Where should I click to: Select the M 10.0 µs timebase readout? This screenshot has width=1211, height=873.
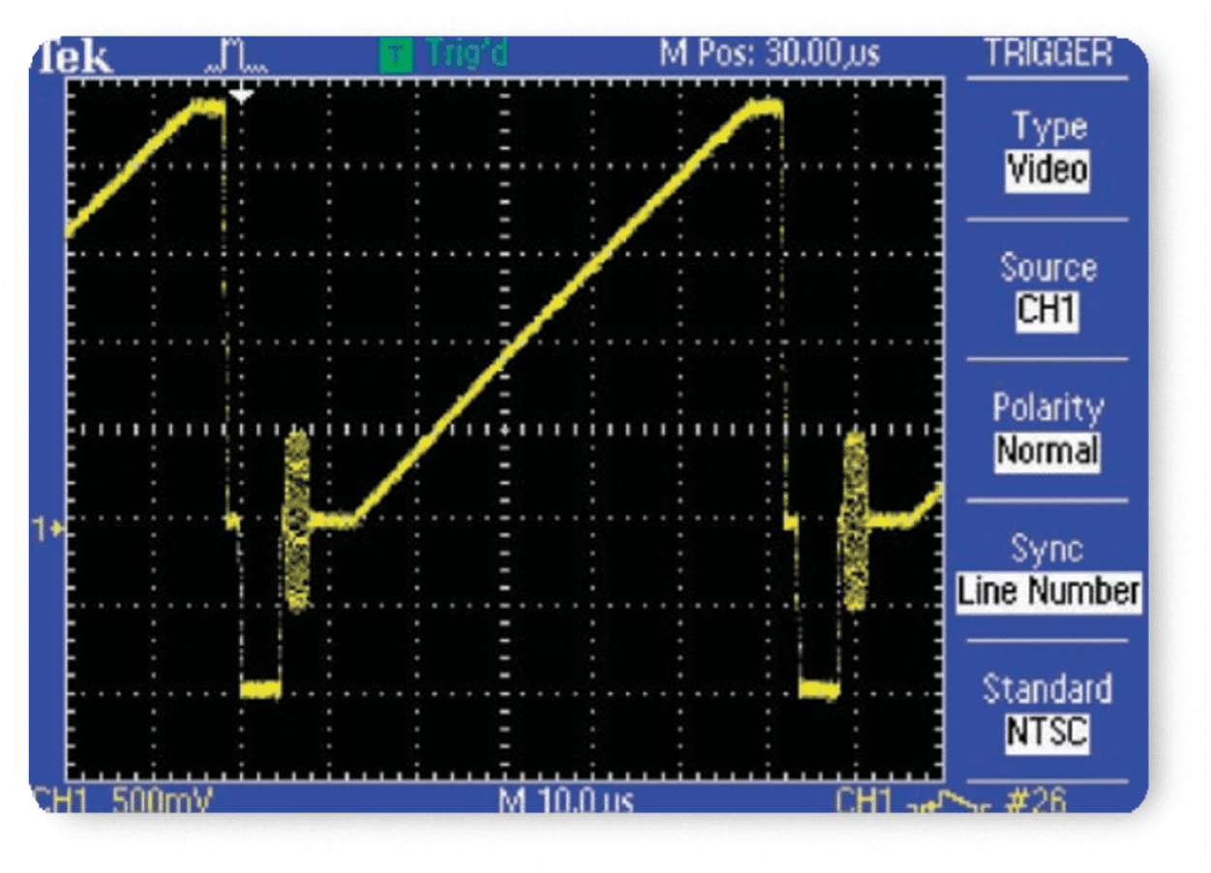[x=566, y=801]
